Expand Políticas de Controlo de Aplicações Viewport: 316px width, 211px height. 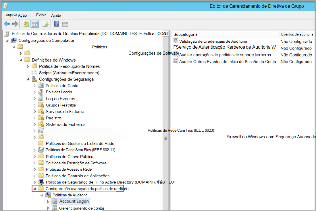(34, 176)
